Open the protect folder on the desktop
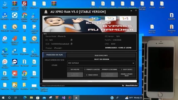Image resolution: width=178 pixels, height=100 pixels. [34, 63]
